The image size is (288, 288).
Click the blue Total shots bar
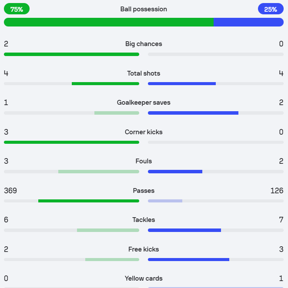(182, 83)
